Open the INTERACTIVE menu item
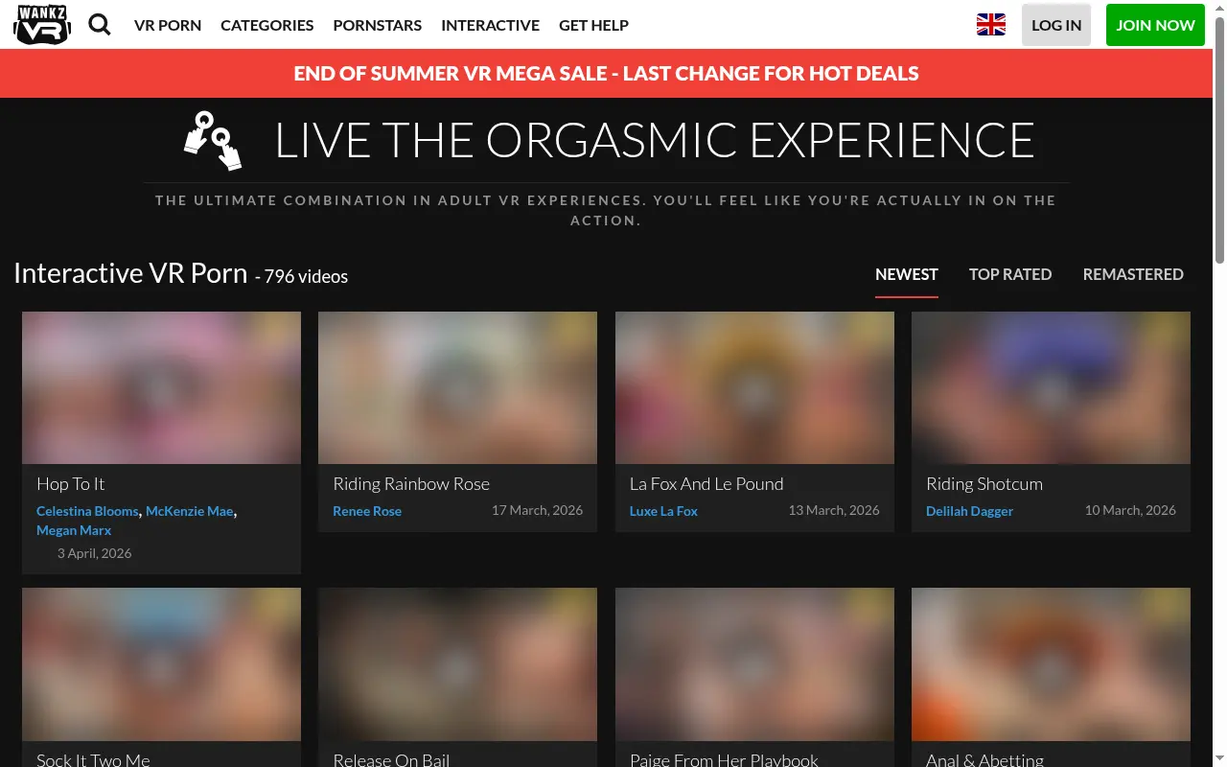 pos(491,25)
